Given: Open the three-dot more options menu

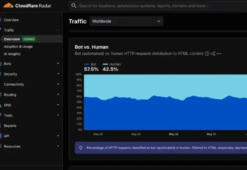Looking at the screenshot, I should click(219, 53).
